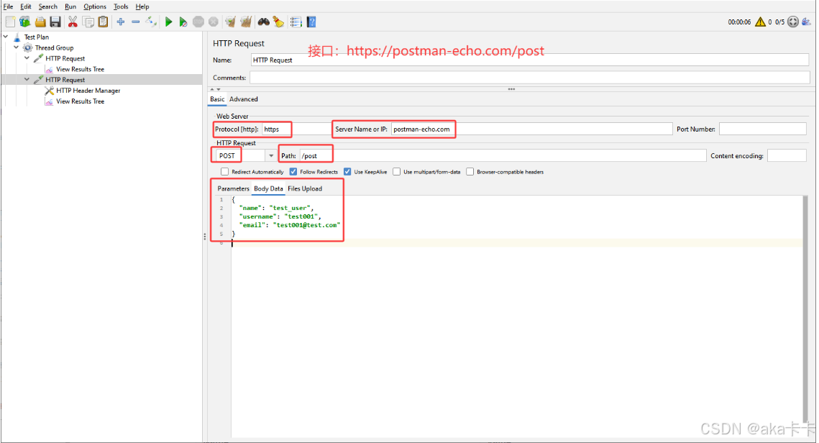Save the test plan with floppy icon
Image resolution: width=819 pixels, height=443 pixels.
point(55,22)
